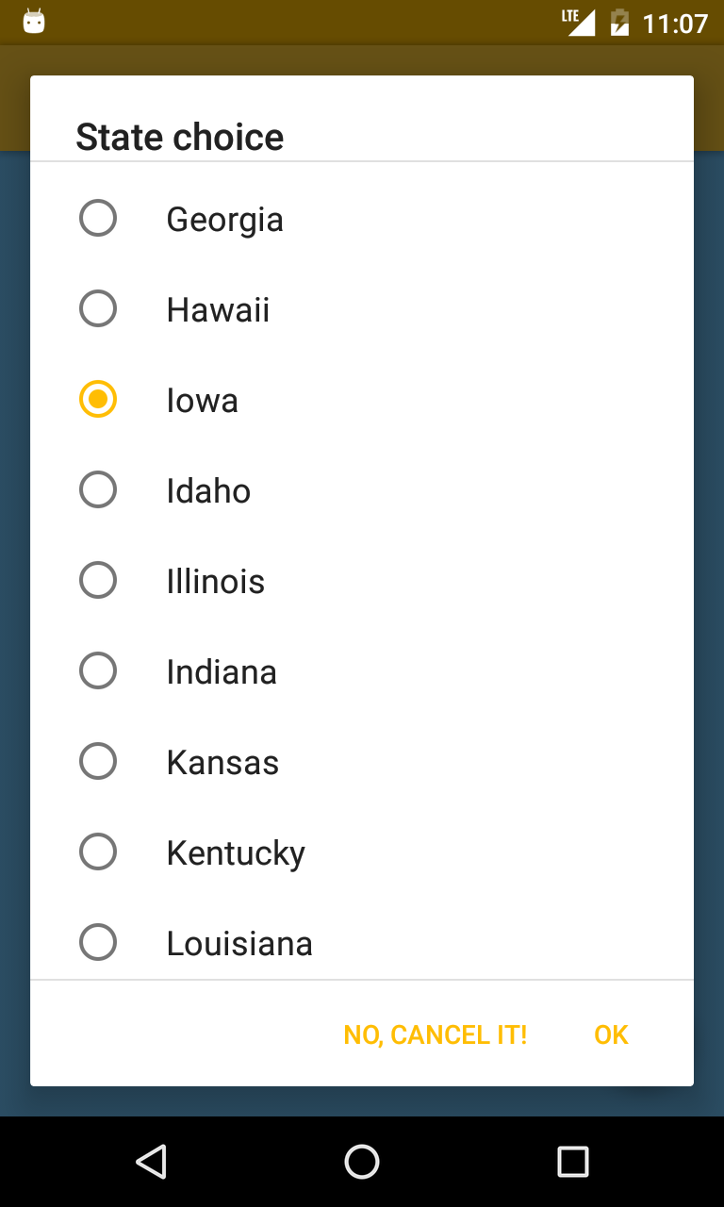Tap the LTE signal strength icon
Screen dimensions: 724x1207
click(579, 22)
